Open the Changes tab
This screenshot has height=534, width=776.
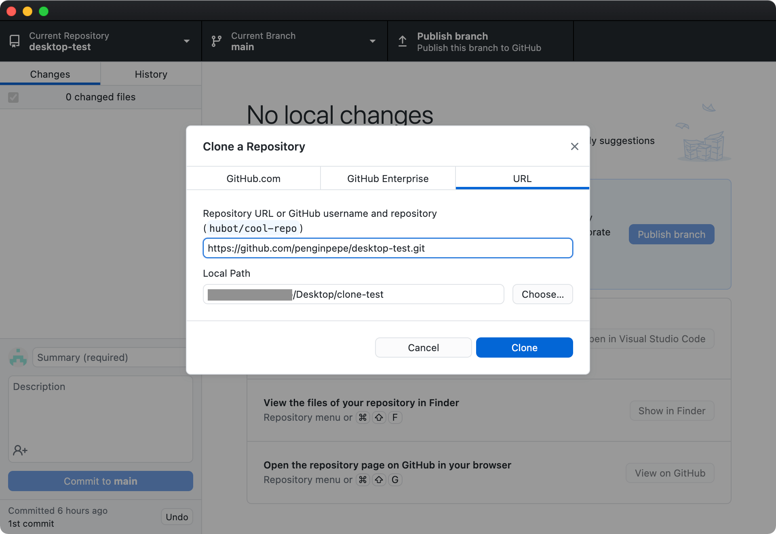[50, 74]
